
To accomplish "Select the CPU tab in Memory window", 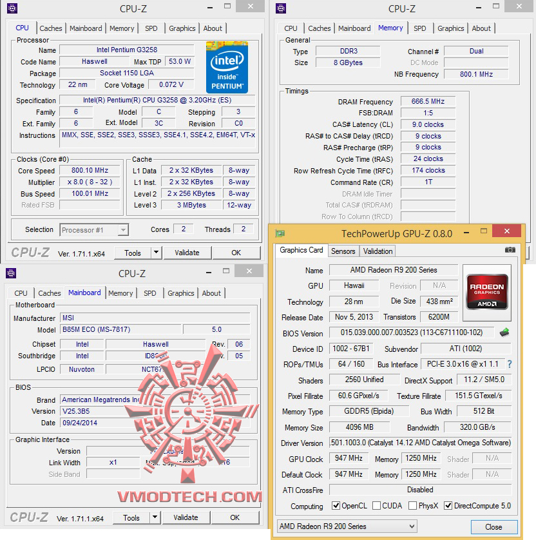I will pos(291,28).
